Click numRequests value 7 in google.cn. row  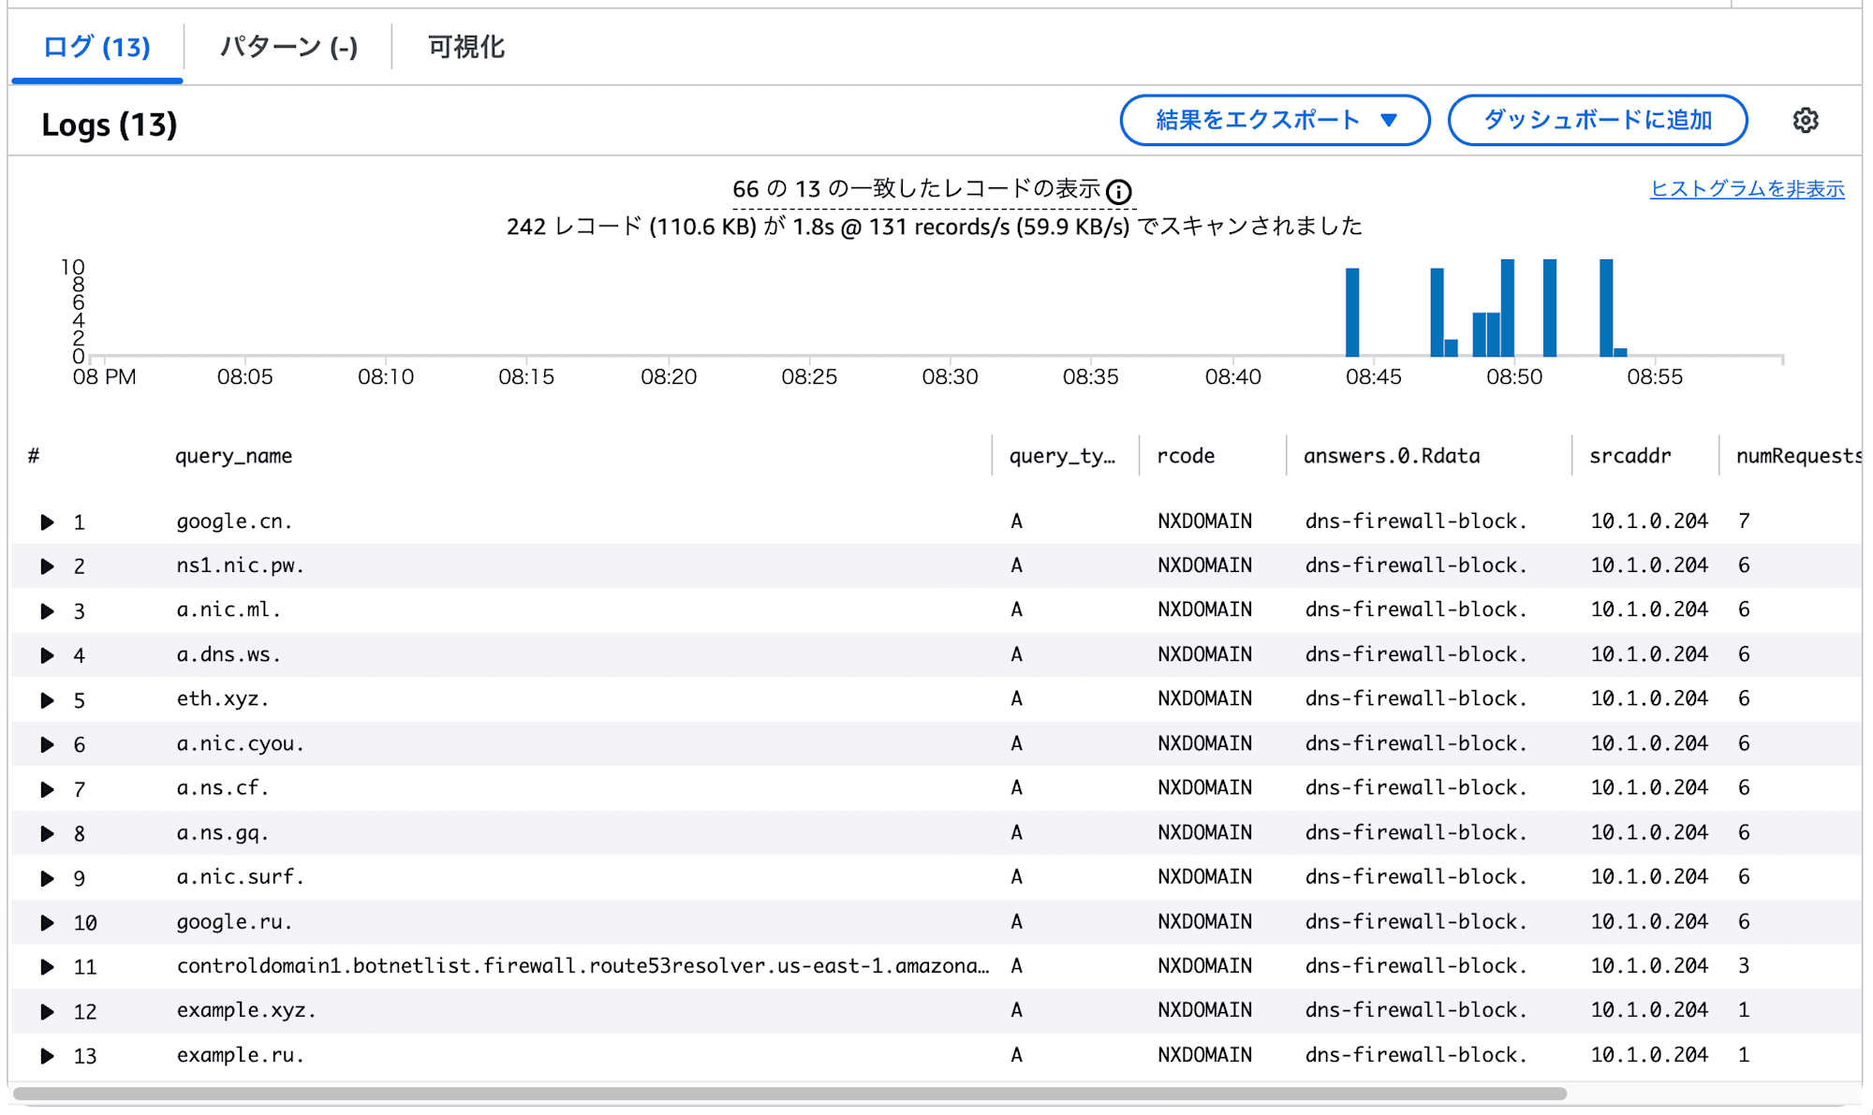[1744, 521]
